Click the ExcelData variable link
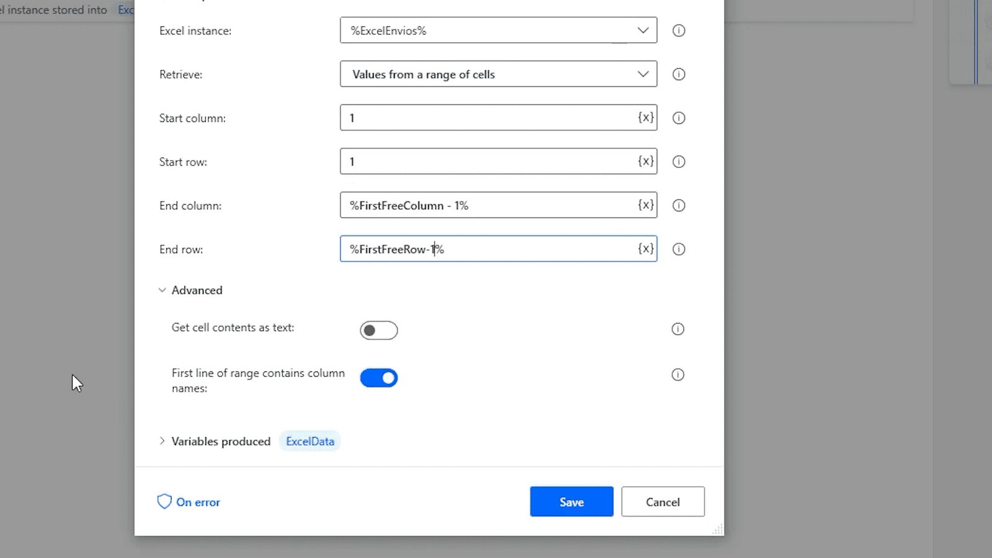This screenshot has height=558, width=992. click(x=309, y=441)
